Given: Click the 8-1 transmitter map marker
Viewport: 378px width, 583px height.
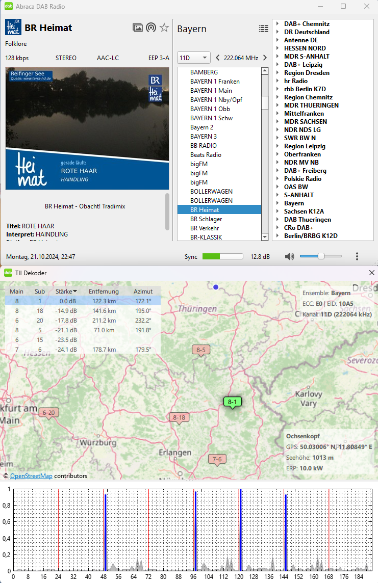Looking at the screenshot, I should tap(233, 402).
